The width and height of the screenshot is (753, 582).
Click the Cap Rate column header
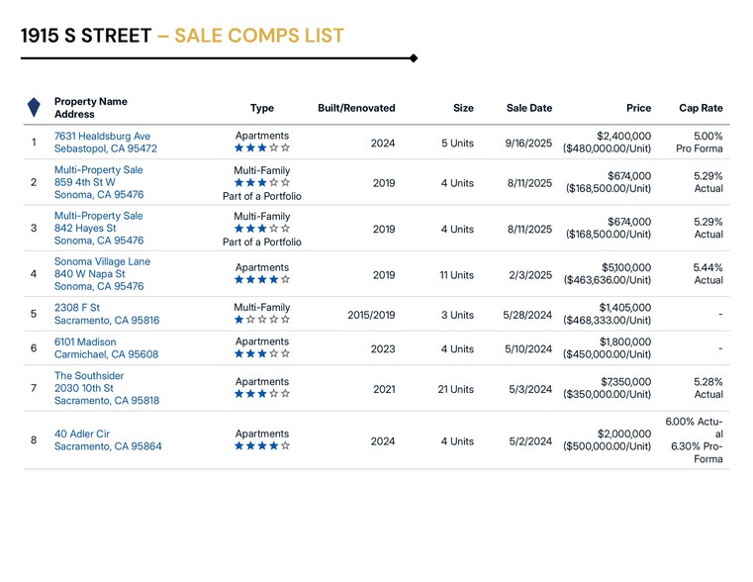coord(701,108)
